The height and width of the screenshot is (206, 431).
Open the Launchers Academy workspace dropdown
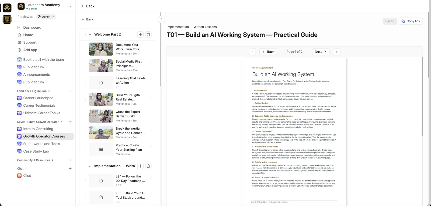tap(71, 6)
